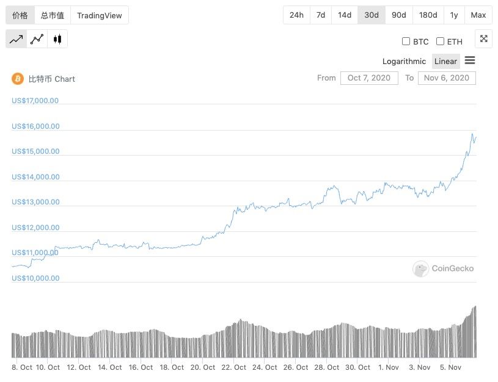Open the To date field Nov 6, 2020
This screenshot has width=498, height=382.
tap(447, 77)
